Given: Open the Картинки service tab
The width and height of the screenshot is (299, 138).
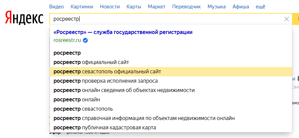Looking at the screenshot, I should [82, 7].
